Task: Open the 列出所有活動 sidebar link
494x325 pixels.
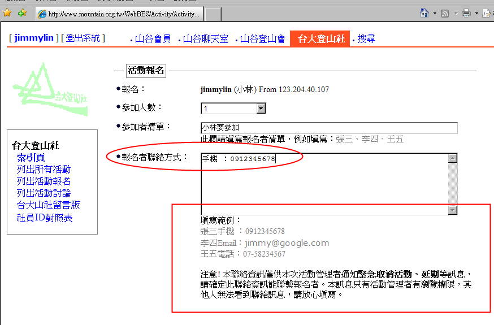Action: click(x=44, y=170)
